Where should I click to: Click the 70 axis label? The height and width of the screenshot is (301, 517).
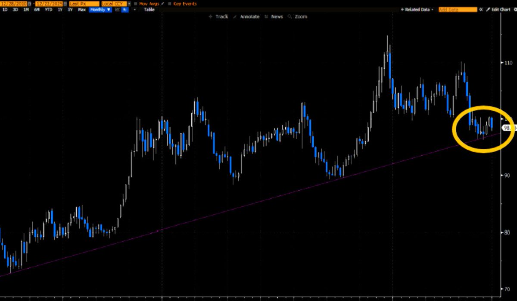[x=508, y=289]
